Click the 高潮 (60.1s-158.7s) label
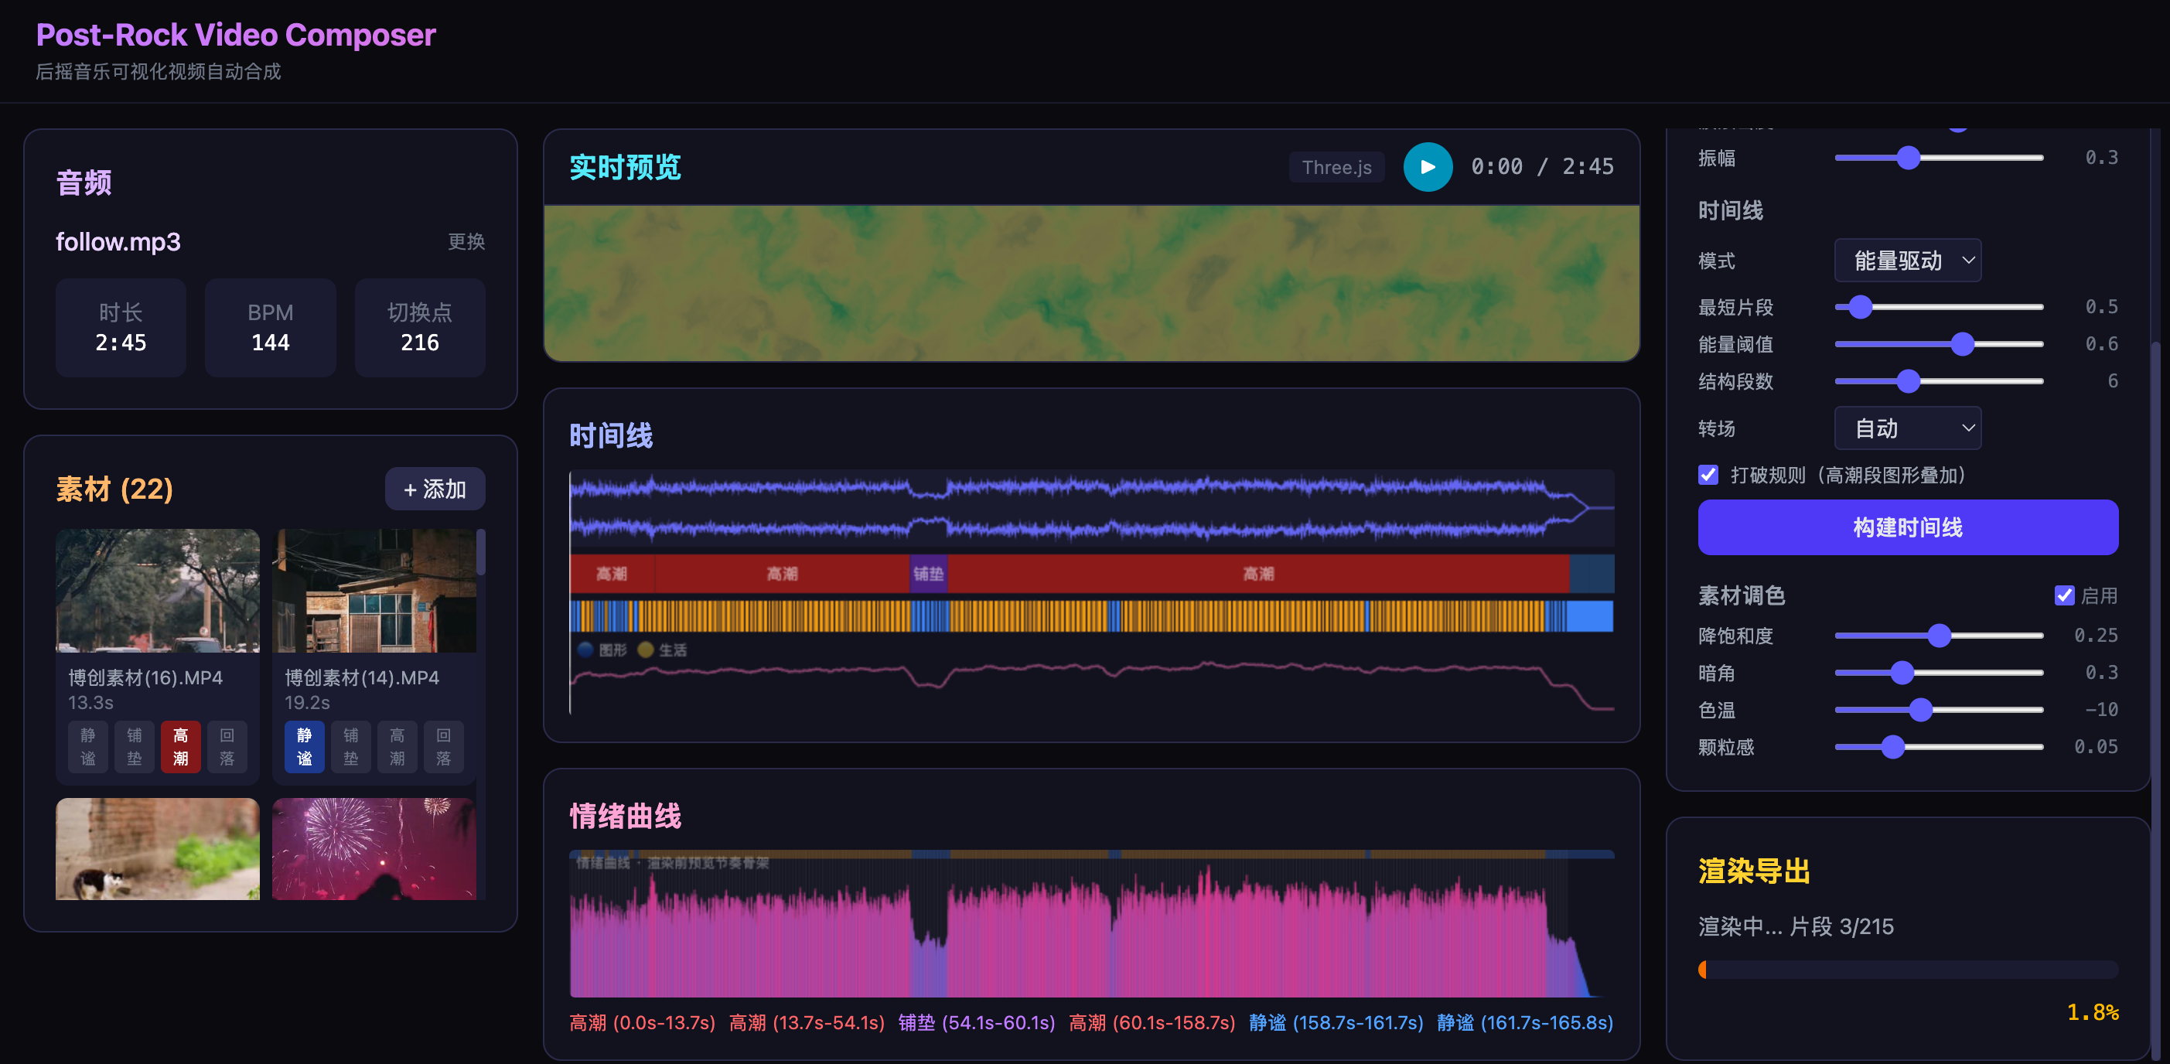The height and width of the screenshot is (1064, 2170). (x=1152, y=1022)
